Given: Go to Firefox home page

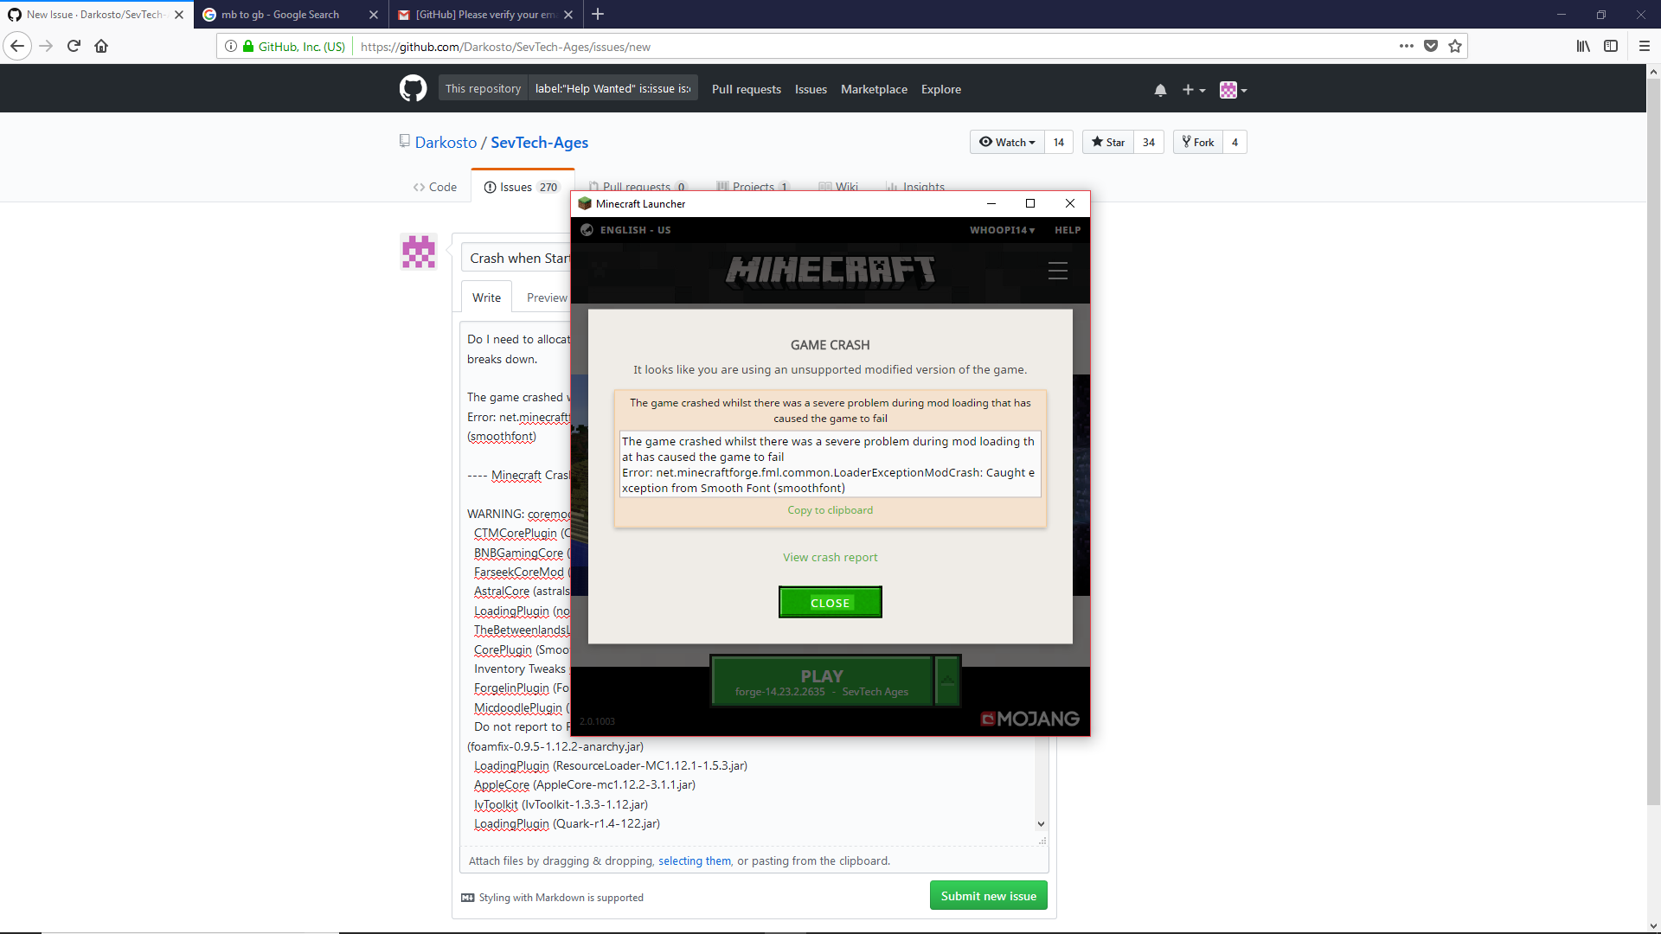Looking at the screenshot, I should coord(101,46).
